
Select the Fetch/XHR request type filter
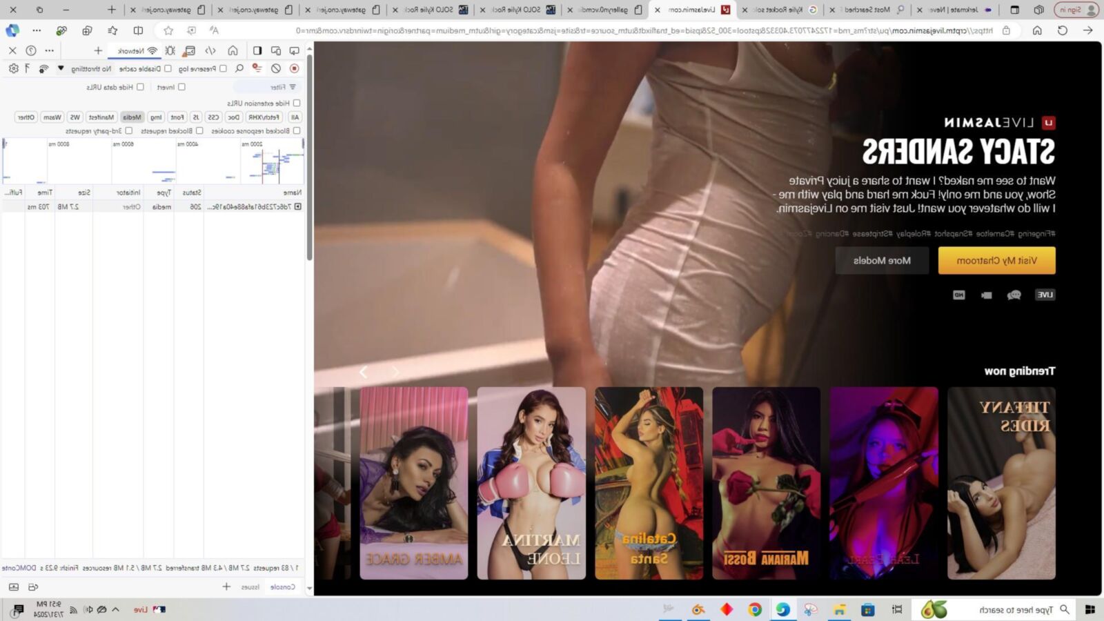click(x=264, y=117)
